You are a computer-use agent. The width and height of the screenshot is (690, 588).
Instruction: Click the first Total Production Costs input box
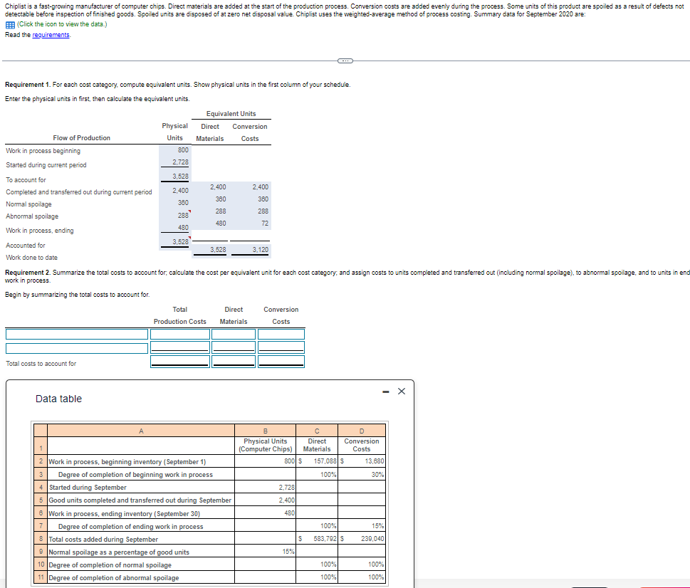click(180, 335)
